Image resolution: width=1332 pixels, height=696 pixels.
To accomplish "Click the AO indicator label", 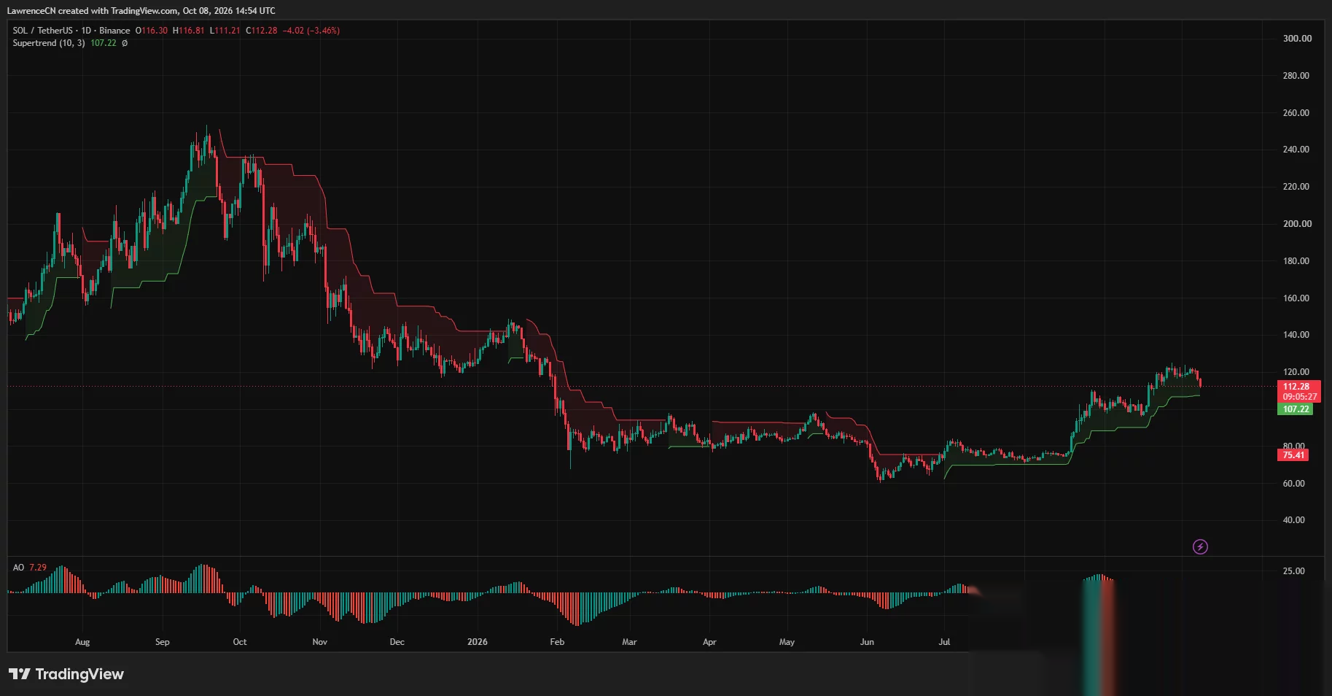I will coord(18,568).
